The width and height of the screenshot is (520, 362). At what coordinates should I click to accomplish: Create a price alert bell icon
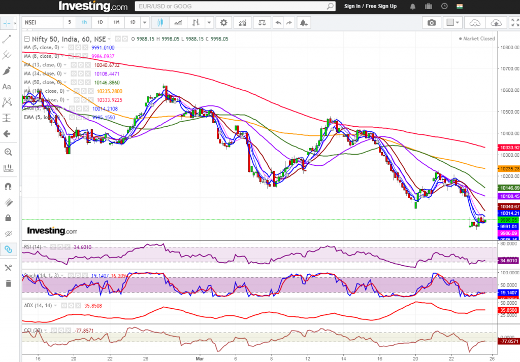pyautogui.click(x=304, y=22)
